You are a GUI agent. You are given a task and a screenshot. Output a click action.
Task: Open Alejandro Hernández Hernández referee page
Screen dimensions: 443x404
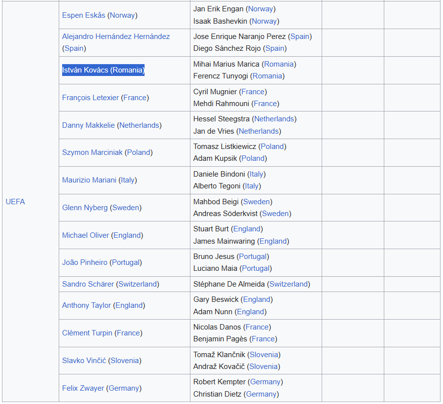click(115, 37)
